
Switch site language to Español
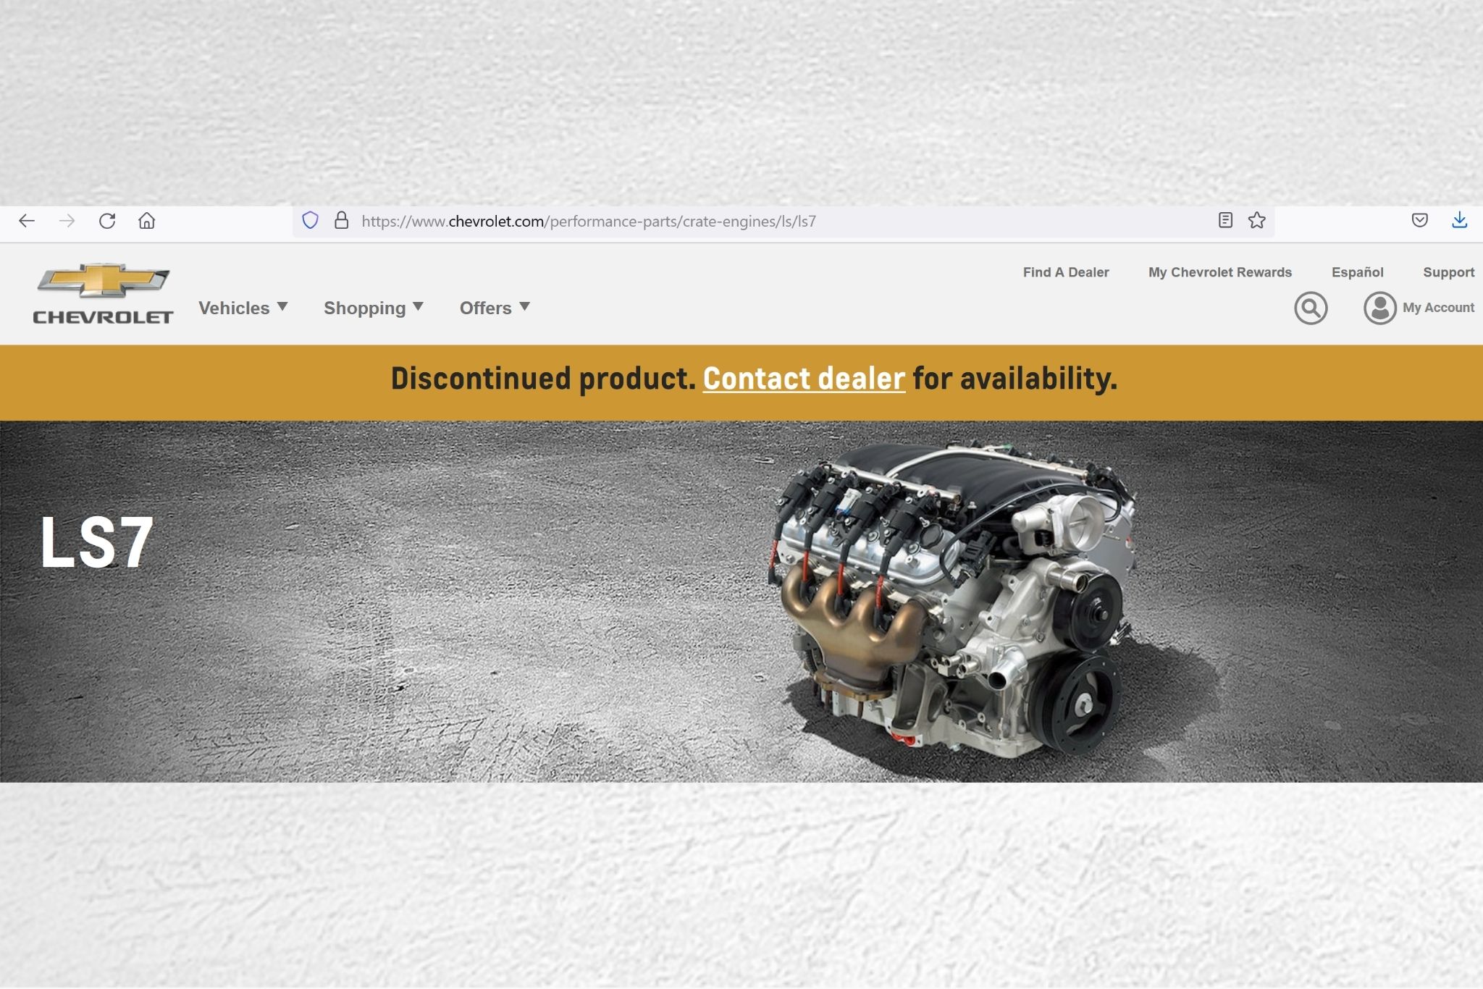click(x=1357, y=272)
